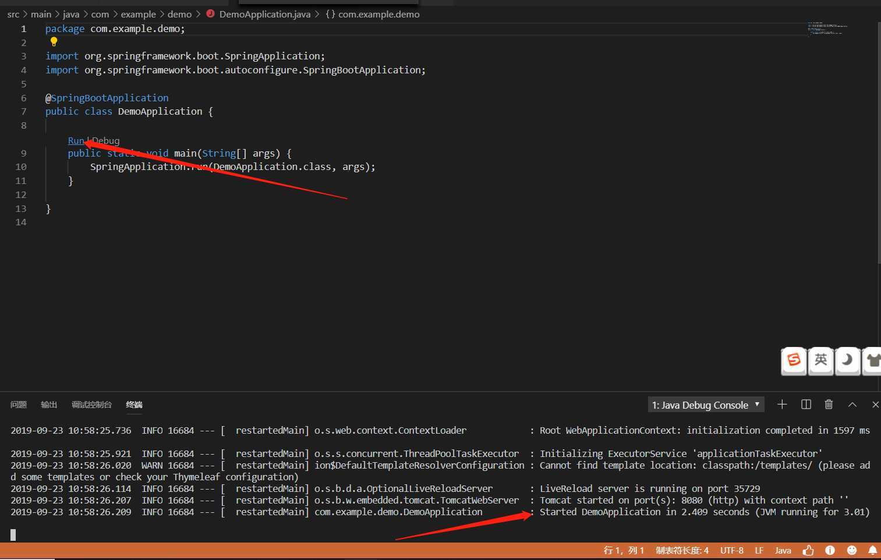This screenshot has height=560, width=881.
Task: Click the 'Initializing ExecutorService' log line
Action: pyautogui.click(x=681, y=453)
